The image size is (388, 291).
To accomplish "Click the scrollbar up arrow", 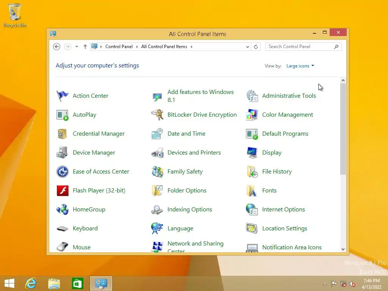I will click(343, 80).
